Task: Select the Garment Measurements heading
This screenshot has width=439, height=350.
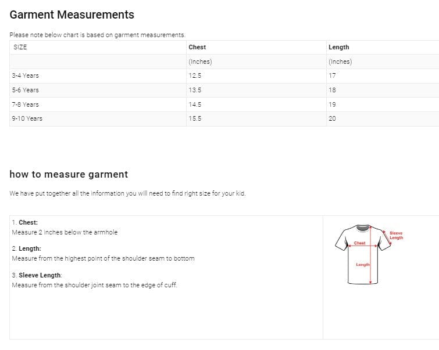Action: (72, 15)
